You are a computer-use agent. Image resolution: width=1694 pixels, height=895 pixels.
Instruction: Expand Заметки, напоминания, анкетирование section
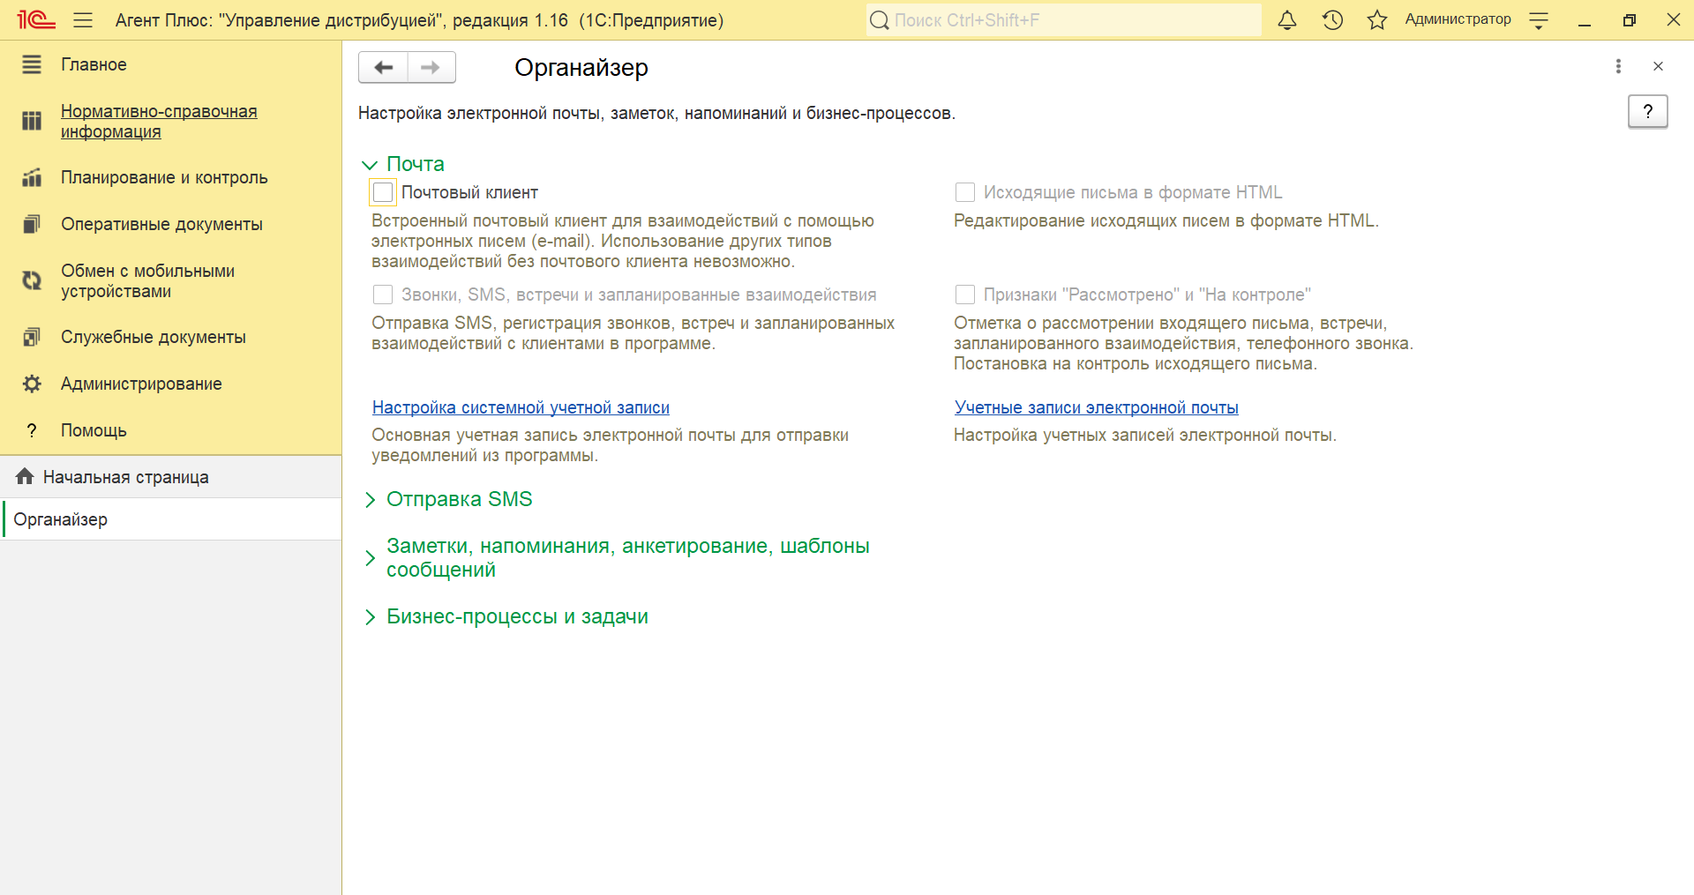370,558
